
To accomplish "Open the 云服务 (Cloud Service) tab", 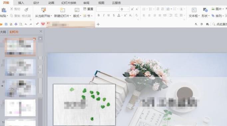I will point(116,3).
